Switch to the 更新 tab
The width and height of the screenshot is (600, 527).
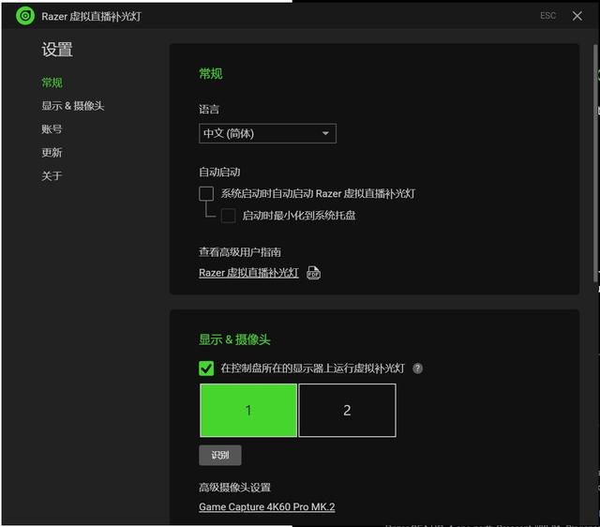coord(52,152)
